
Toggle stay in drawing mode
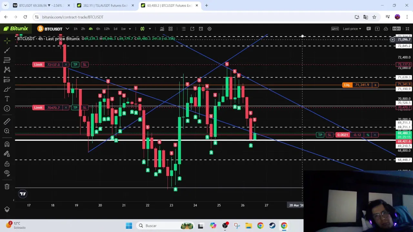pyautogui.click(x=7, y=154)
